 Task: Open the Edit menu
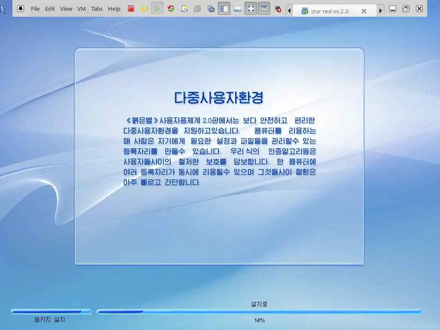pyautogui.click(x=50, y=9)
